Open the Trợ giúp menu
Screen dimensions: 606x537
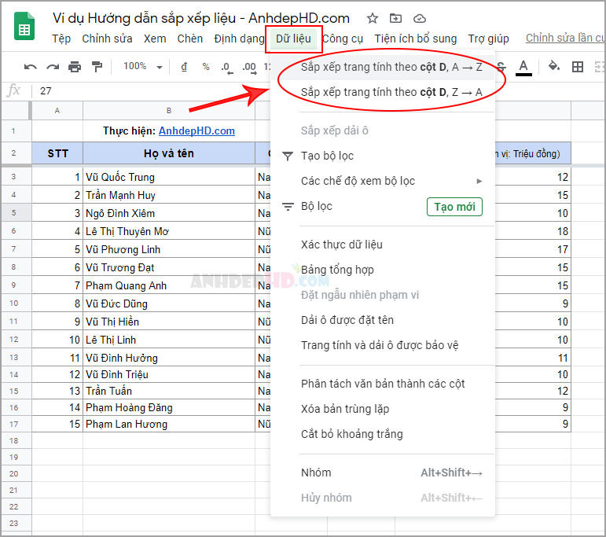click(x=489, y=39)
